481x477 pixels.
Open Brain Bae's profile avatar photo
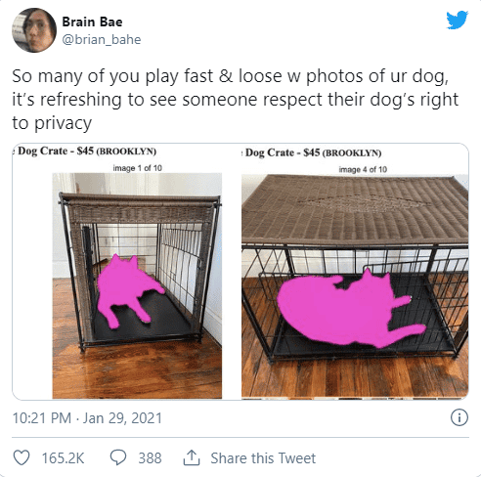click(34, 30)
